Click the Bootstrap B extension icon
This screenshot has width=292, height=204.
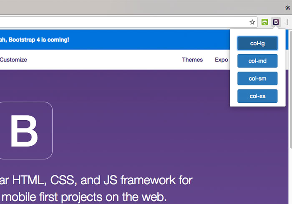276,22
